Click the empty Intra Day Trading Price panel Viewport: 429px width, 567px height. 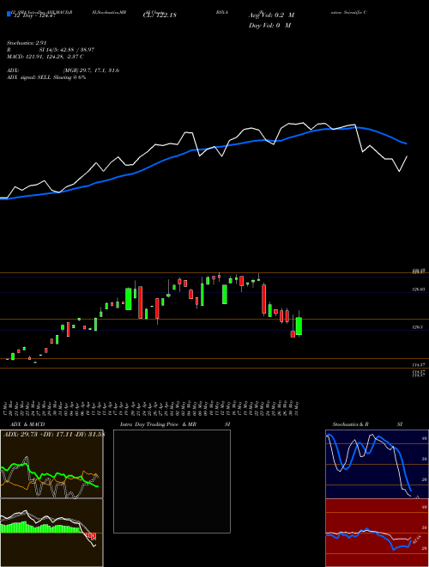pyautogui.click(x=172, y=481)
